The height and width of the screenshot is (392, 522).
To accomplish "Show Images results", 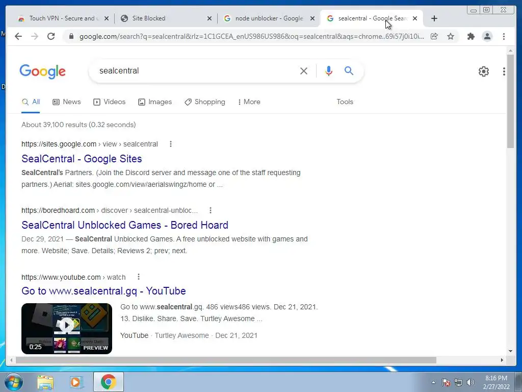I will pyautogui.click(x=155, y=102).
